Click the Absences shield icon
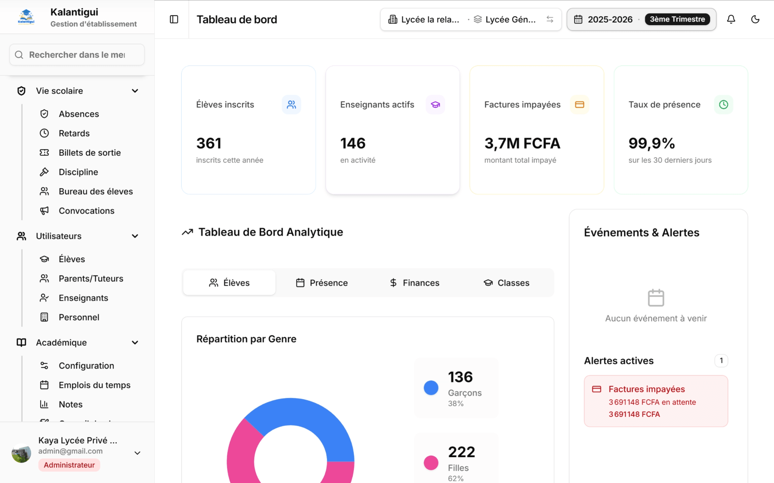 44,114
